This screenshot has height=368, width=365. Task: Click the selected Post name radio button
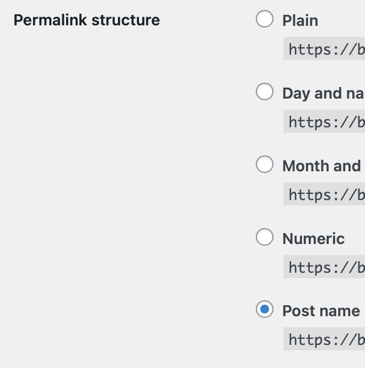click(x=265, y=309)
